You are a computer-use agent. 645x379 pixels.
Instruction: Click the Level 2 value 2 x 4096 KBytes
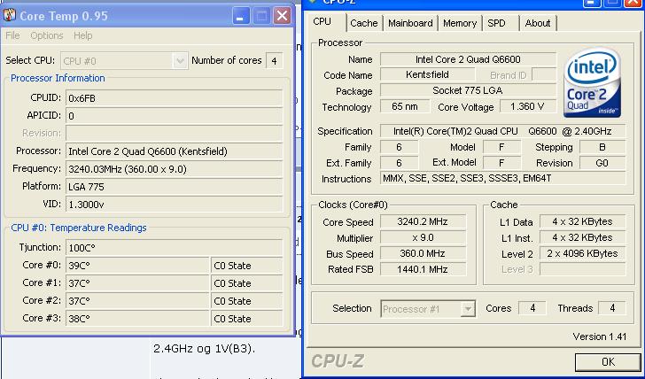[x=582, y=253]
